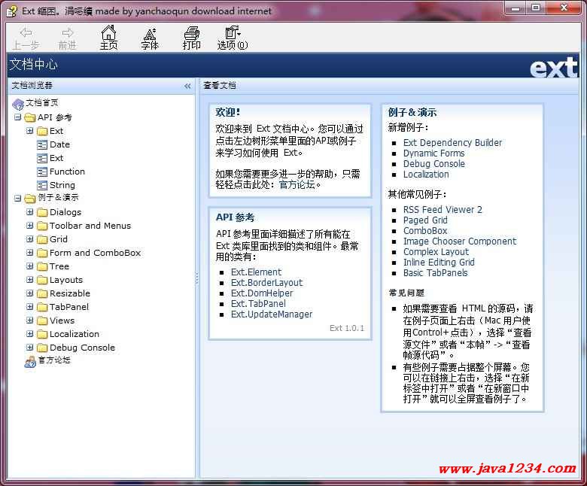Open the Ext.DomHelper link
Screen dimensions: 587x486
pyautogui.click(x=262, y=293)
